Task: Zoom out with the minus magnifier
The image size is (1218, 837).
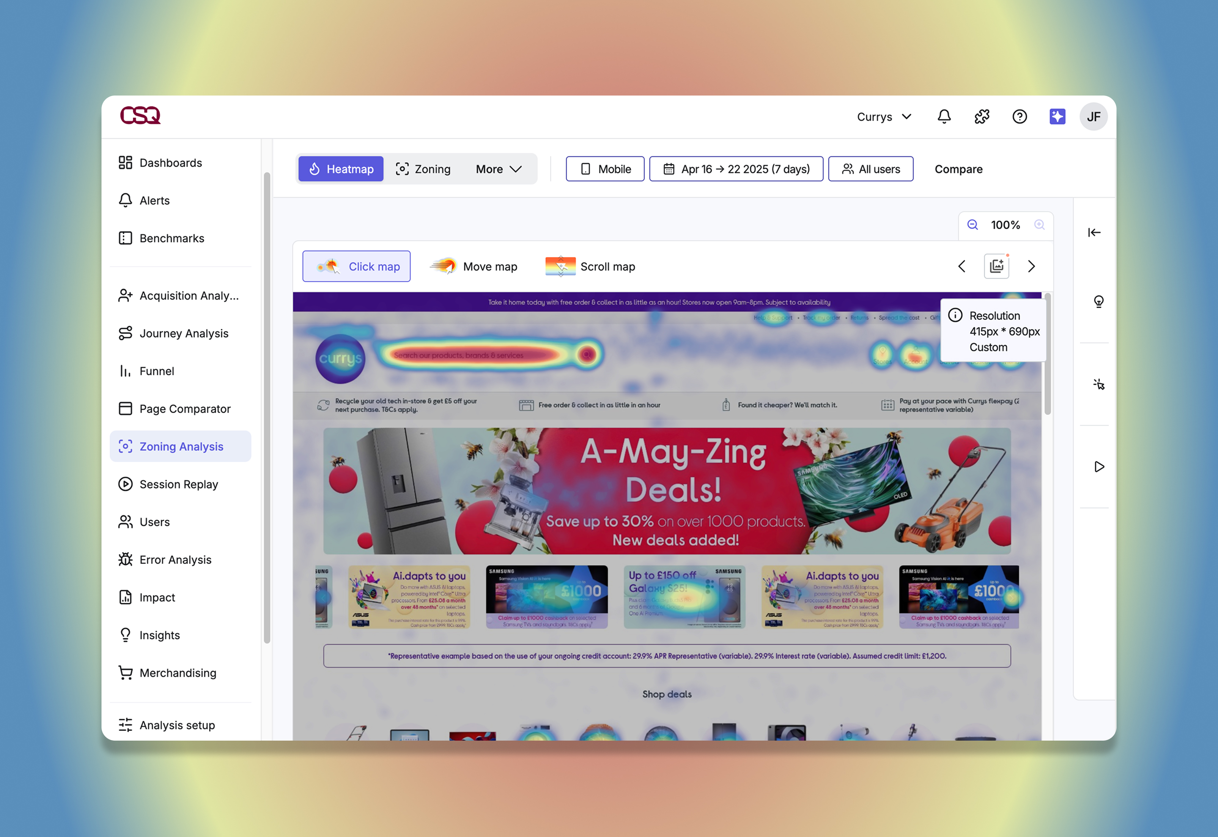Action: pyautogui.click(x=973, y=225)
